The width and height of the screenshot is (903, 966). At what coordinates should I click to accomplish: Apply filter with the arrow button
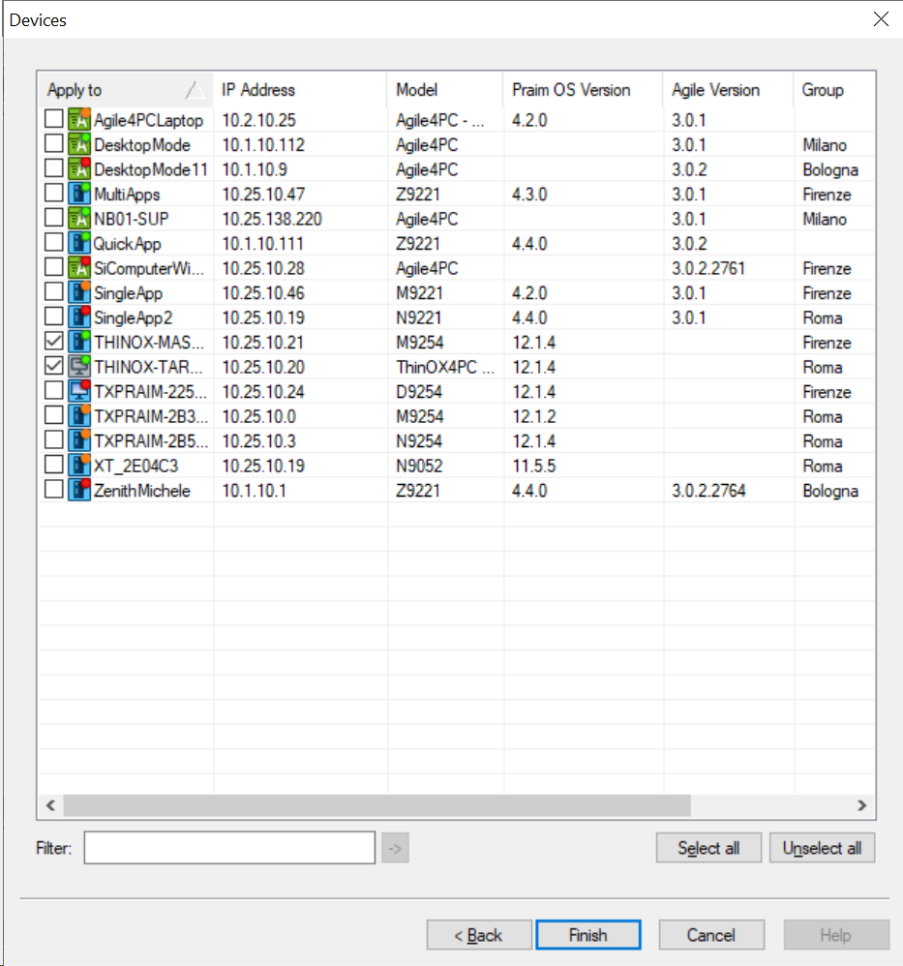pos(395,848)
